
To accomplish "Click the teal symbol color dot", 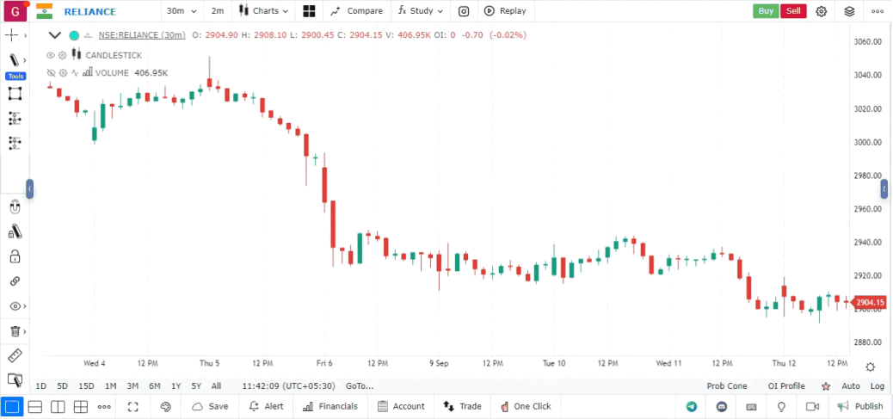I will (x=74, y=35).
